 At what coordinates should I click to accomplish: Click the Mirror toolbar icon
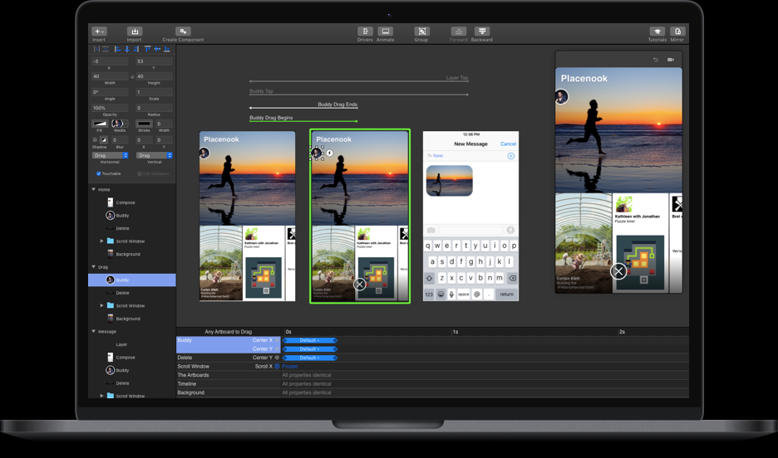click(677, 32)
